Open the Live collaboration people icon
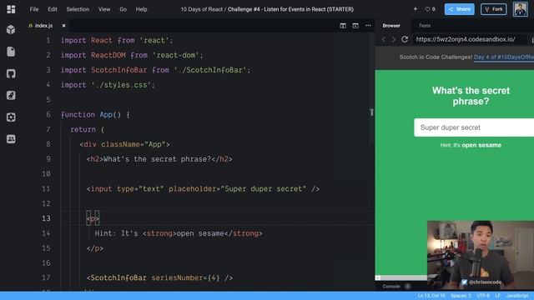 coord(11,139)
